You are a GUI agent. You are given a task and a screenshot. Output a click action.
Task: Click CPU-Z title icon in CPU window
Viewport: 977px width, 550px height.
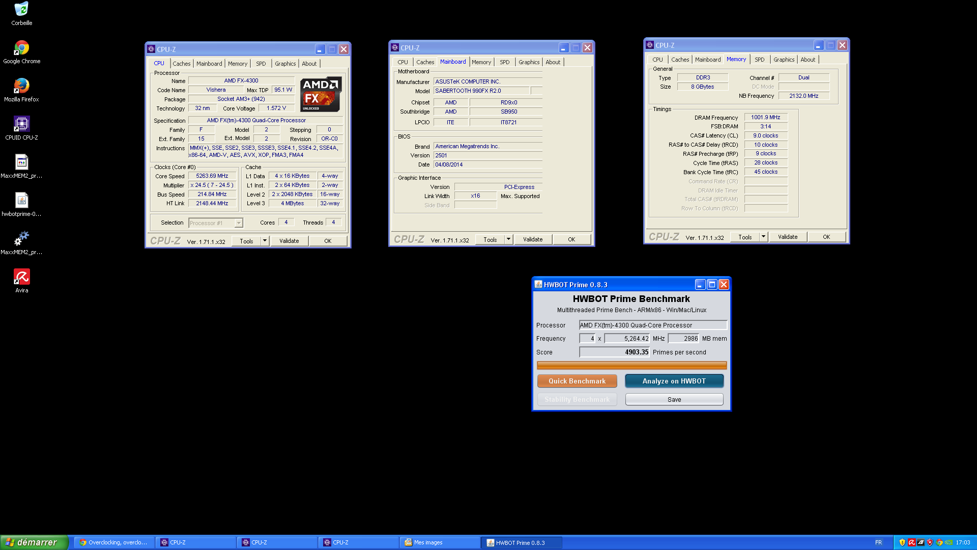pyautogui.click(x=151, y=49)
